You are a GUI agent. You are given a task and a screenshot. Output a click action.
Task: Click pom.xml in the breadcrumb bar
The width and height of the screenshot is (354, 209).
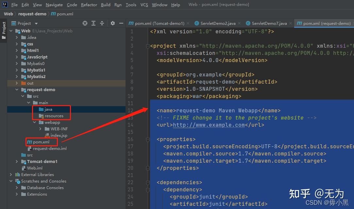point(62,14)
